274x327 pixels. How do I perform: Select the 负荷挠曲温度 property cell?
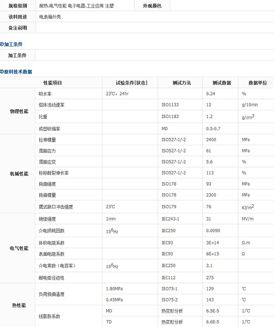tap(51, 294)
